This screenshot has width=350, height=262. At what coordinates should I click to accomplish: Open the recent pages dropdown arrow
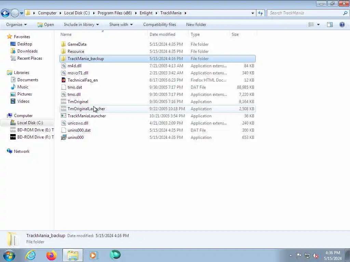(22, 13)
